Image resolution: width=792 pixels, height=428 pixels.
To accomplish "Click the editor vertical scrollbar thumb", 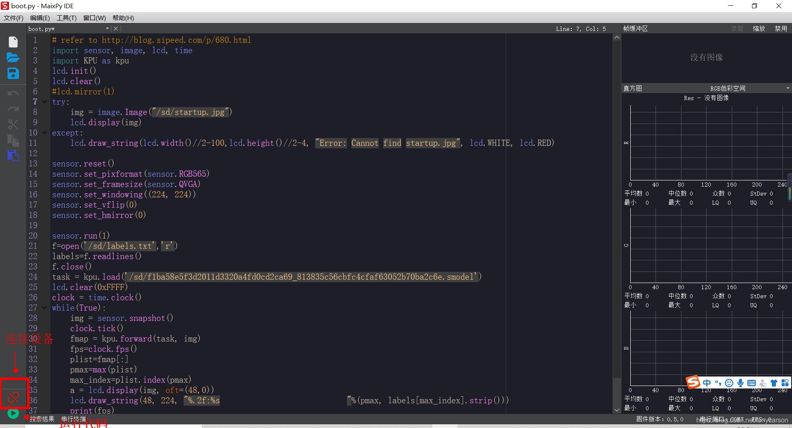I will (617, 209).
